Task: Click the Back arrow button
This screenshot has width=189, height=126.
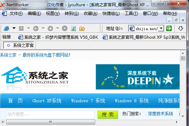Action: 36,29
